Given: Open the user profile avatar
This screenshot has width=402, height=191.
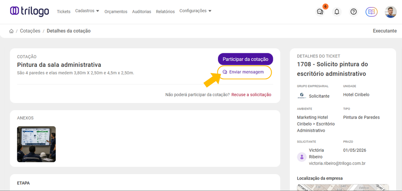Looking at the screenshot, I should tap(391, 12).
